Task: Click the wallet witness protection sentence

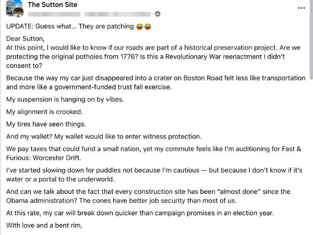Action: (x=104, y=137)
